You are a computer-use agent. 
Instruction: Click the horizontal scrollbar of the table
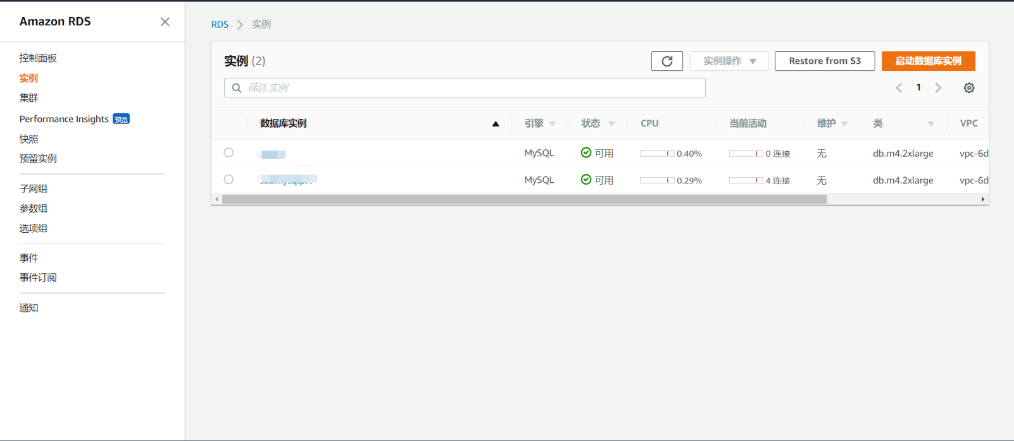coord(524,199)
